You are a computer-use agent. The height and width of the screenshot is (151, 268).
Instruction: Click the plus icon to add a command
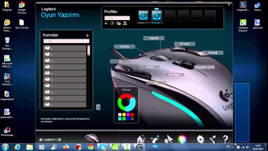click(x=87, y=35)
